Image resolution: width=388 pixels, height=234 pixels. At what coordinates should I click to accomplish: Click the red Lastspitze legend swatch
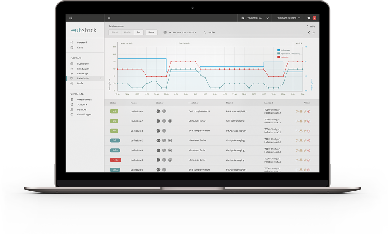tap(278, 57)
